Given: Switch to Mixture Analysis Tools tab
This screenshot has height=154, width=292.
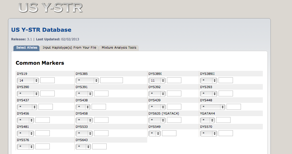Looking at the screenshot, I should point(119,48).
